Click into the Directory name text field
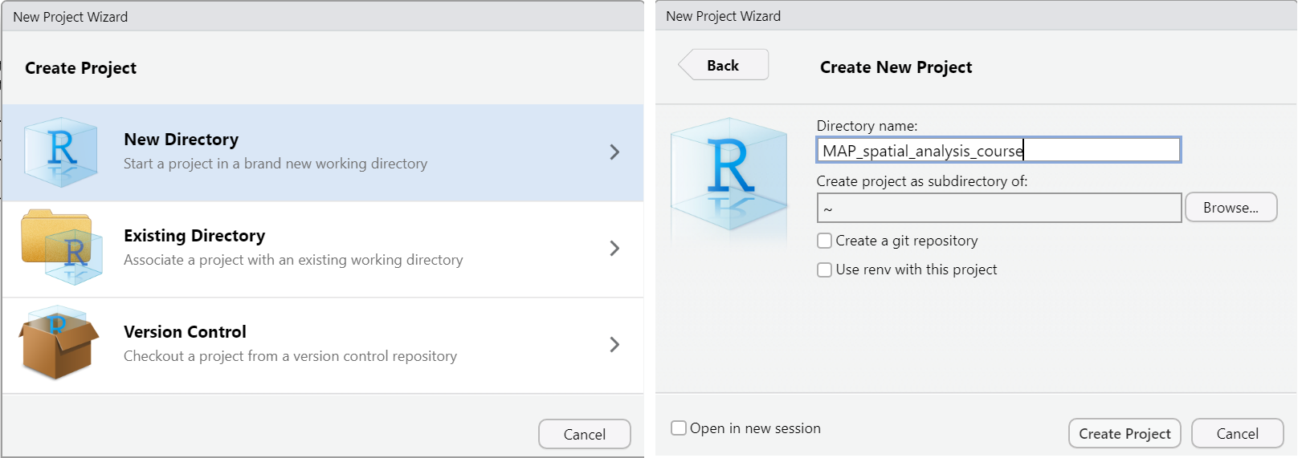Viewport: 1298px width, 458px height. click(998, 150)
